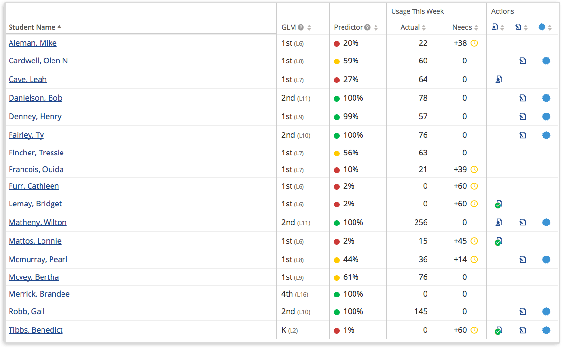Screen dimensions: 562x348
Task: Click the green-check document icon in Mattos, Lonnie's row
Action: pyautogui.click(x=499, y=241)
